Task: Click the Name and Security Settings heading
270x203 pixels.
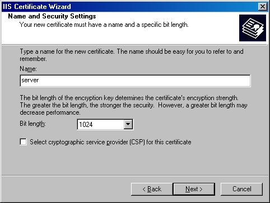Action: tap(52, 16)
